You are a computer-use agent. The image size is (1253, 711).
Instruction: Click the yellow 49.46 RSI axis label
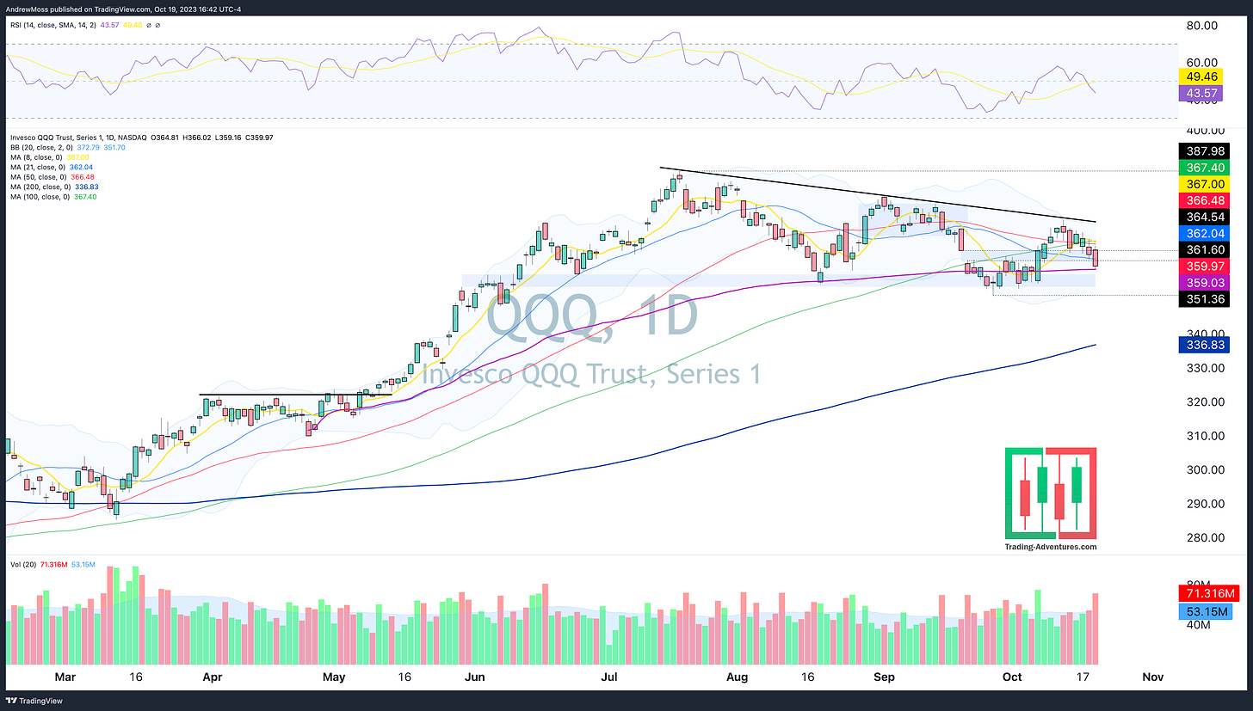point(1202,76)
